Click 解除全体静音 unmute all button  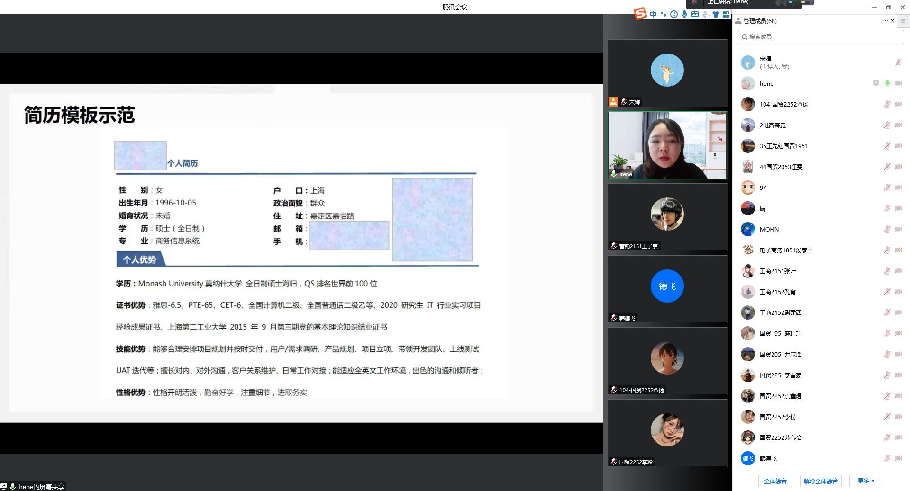click(820, 481)
